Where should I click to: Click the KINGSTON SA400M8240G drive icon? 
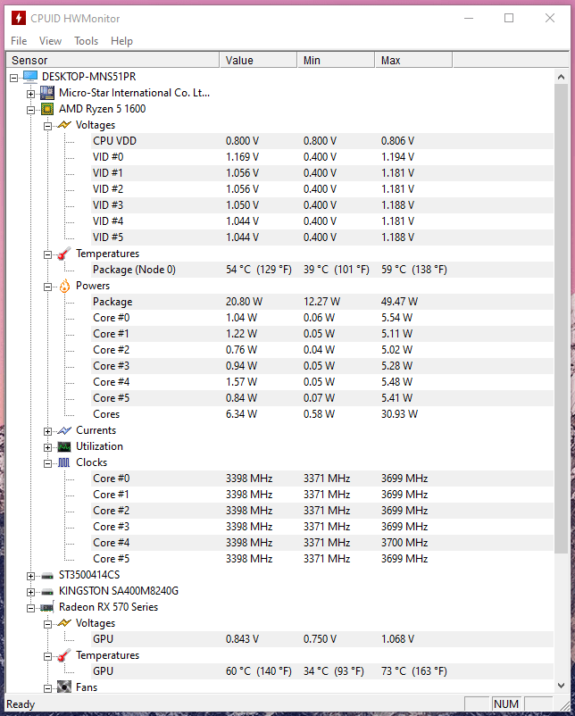(47, 592)
